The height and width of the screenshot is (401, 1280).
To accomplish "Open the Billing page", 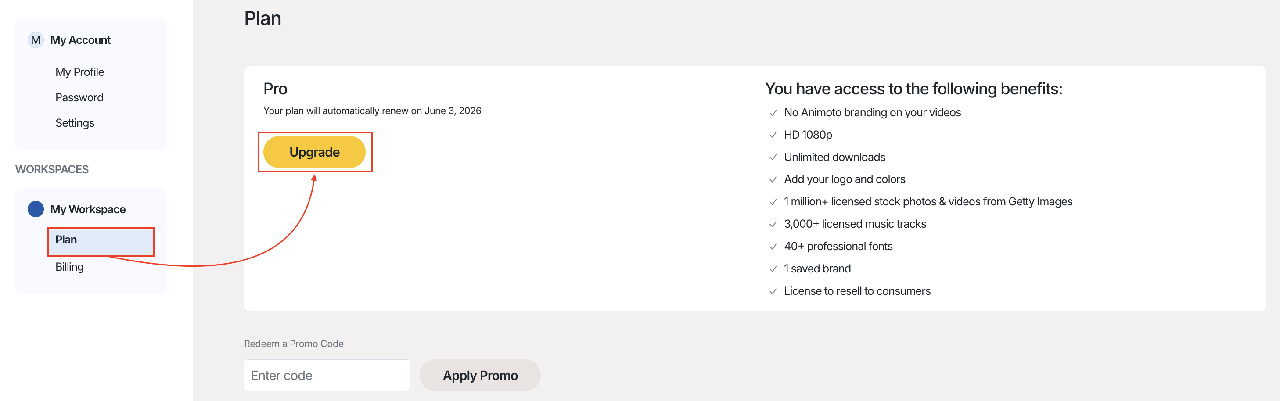I will [x=69, y=267].
